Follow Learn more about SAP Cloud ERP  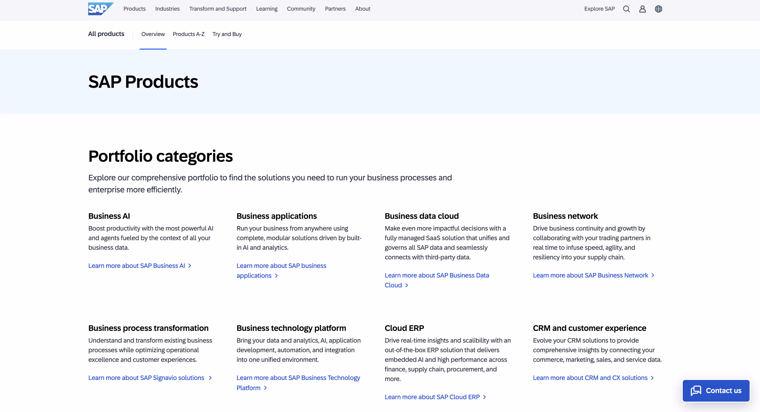click(435, 397)
